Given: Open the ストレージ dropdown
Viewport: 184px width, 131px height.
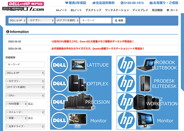Looking at the screenshot, I should coord(25,112).
